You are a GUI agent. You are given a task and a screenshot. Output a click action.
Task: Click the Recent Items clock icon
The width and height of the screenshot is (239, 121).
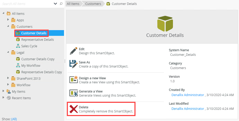coord(9,98)
